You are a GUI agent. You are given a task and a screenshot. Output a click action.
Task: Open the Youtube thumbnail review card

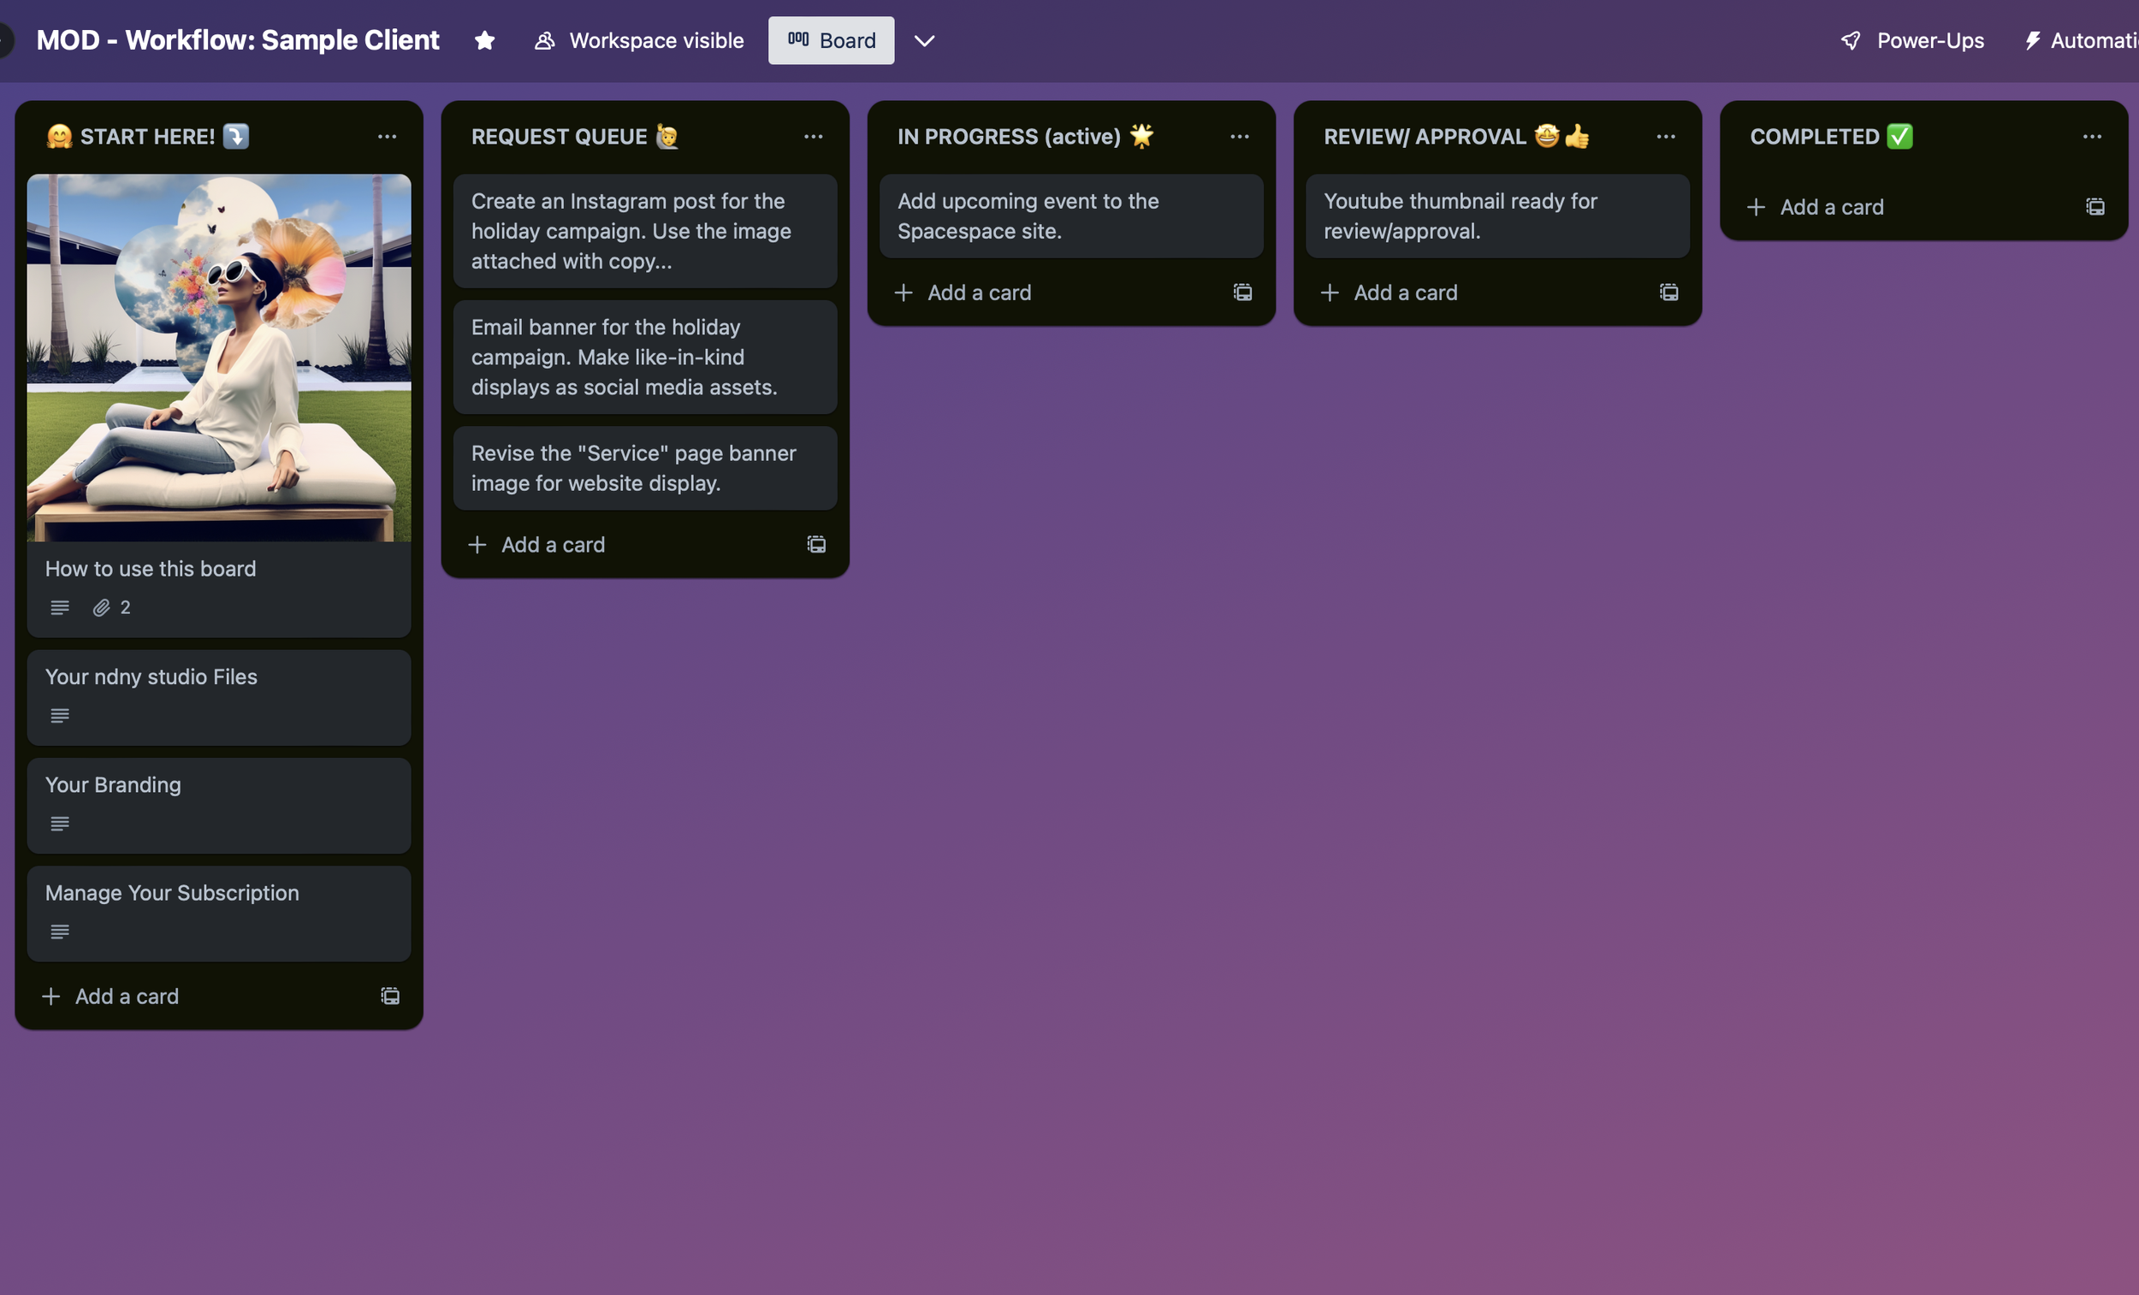pos(1496,216)
